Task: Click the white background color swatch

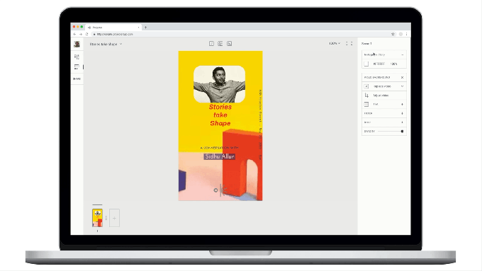Action: click(x=366, y=64)
